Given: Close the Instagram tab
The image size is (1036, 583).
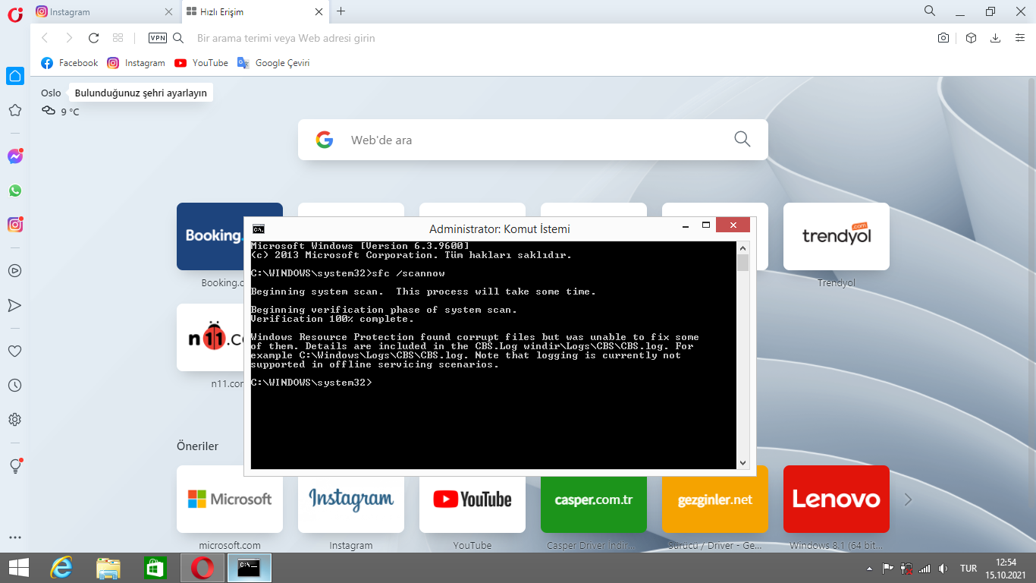Looking at the screenshot, I should (x=169, y=12).
